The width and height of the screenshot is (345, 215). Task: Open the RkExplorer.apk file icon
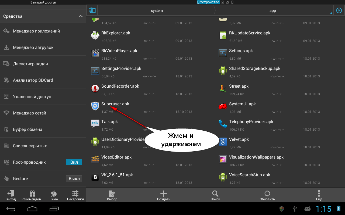pos(95,35)
